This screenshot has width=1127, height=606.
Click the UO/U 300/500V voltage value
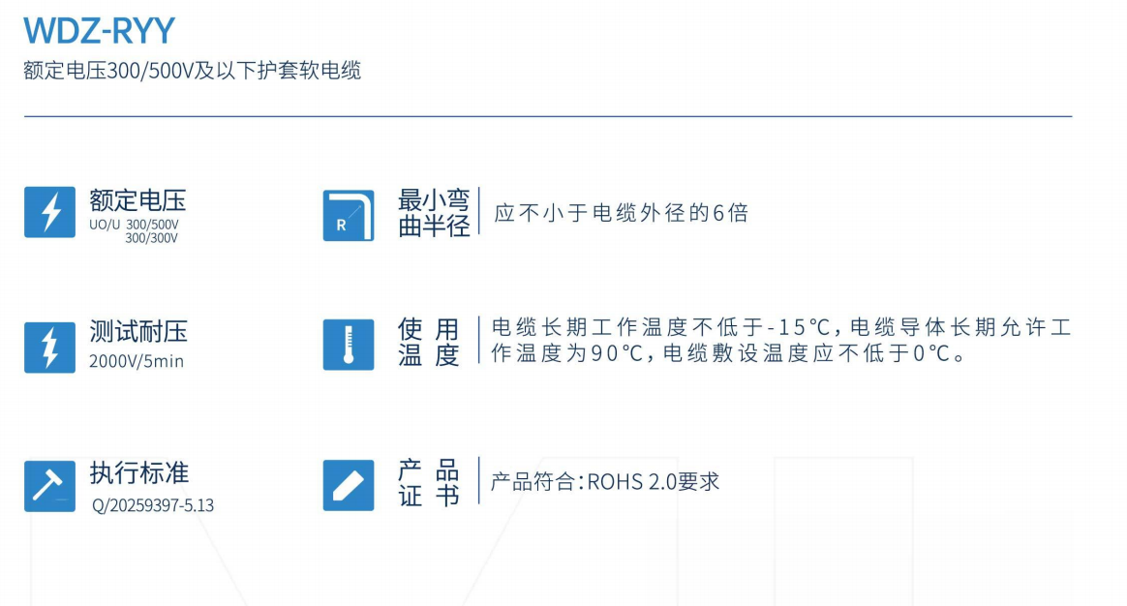coord(134,225)
